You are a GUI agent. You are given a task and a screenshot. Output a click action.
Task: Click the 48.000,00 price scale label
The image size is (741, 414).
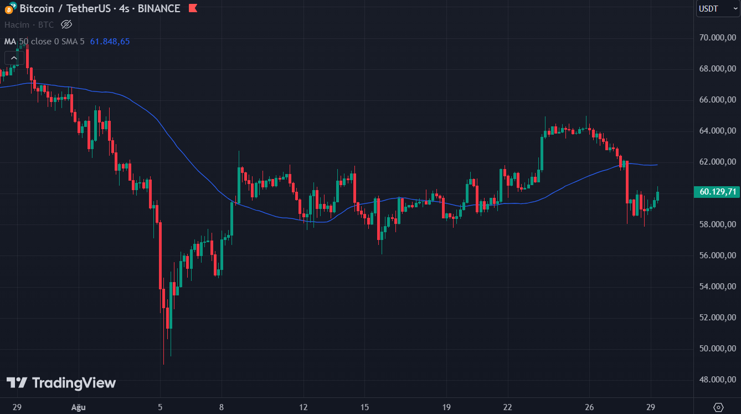pyautogui.click(x=717, y=380)
